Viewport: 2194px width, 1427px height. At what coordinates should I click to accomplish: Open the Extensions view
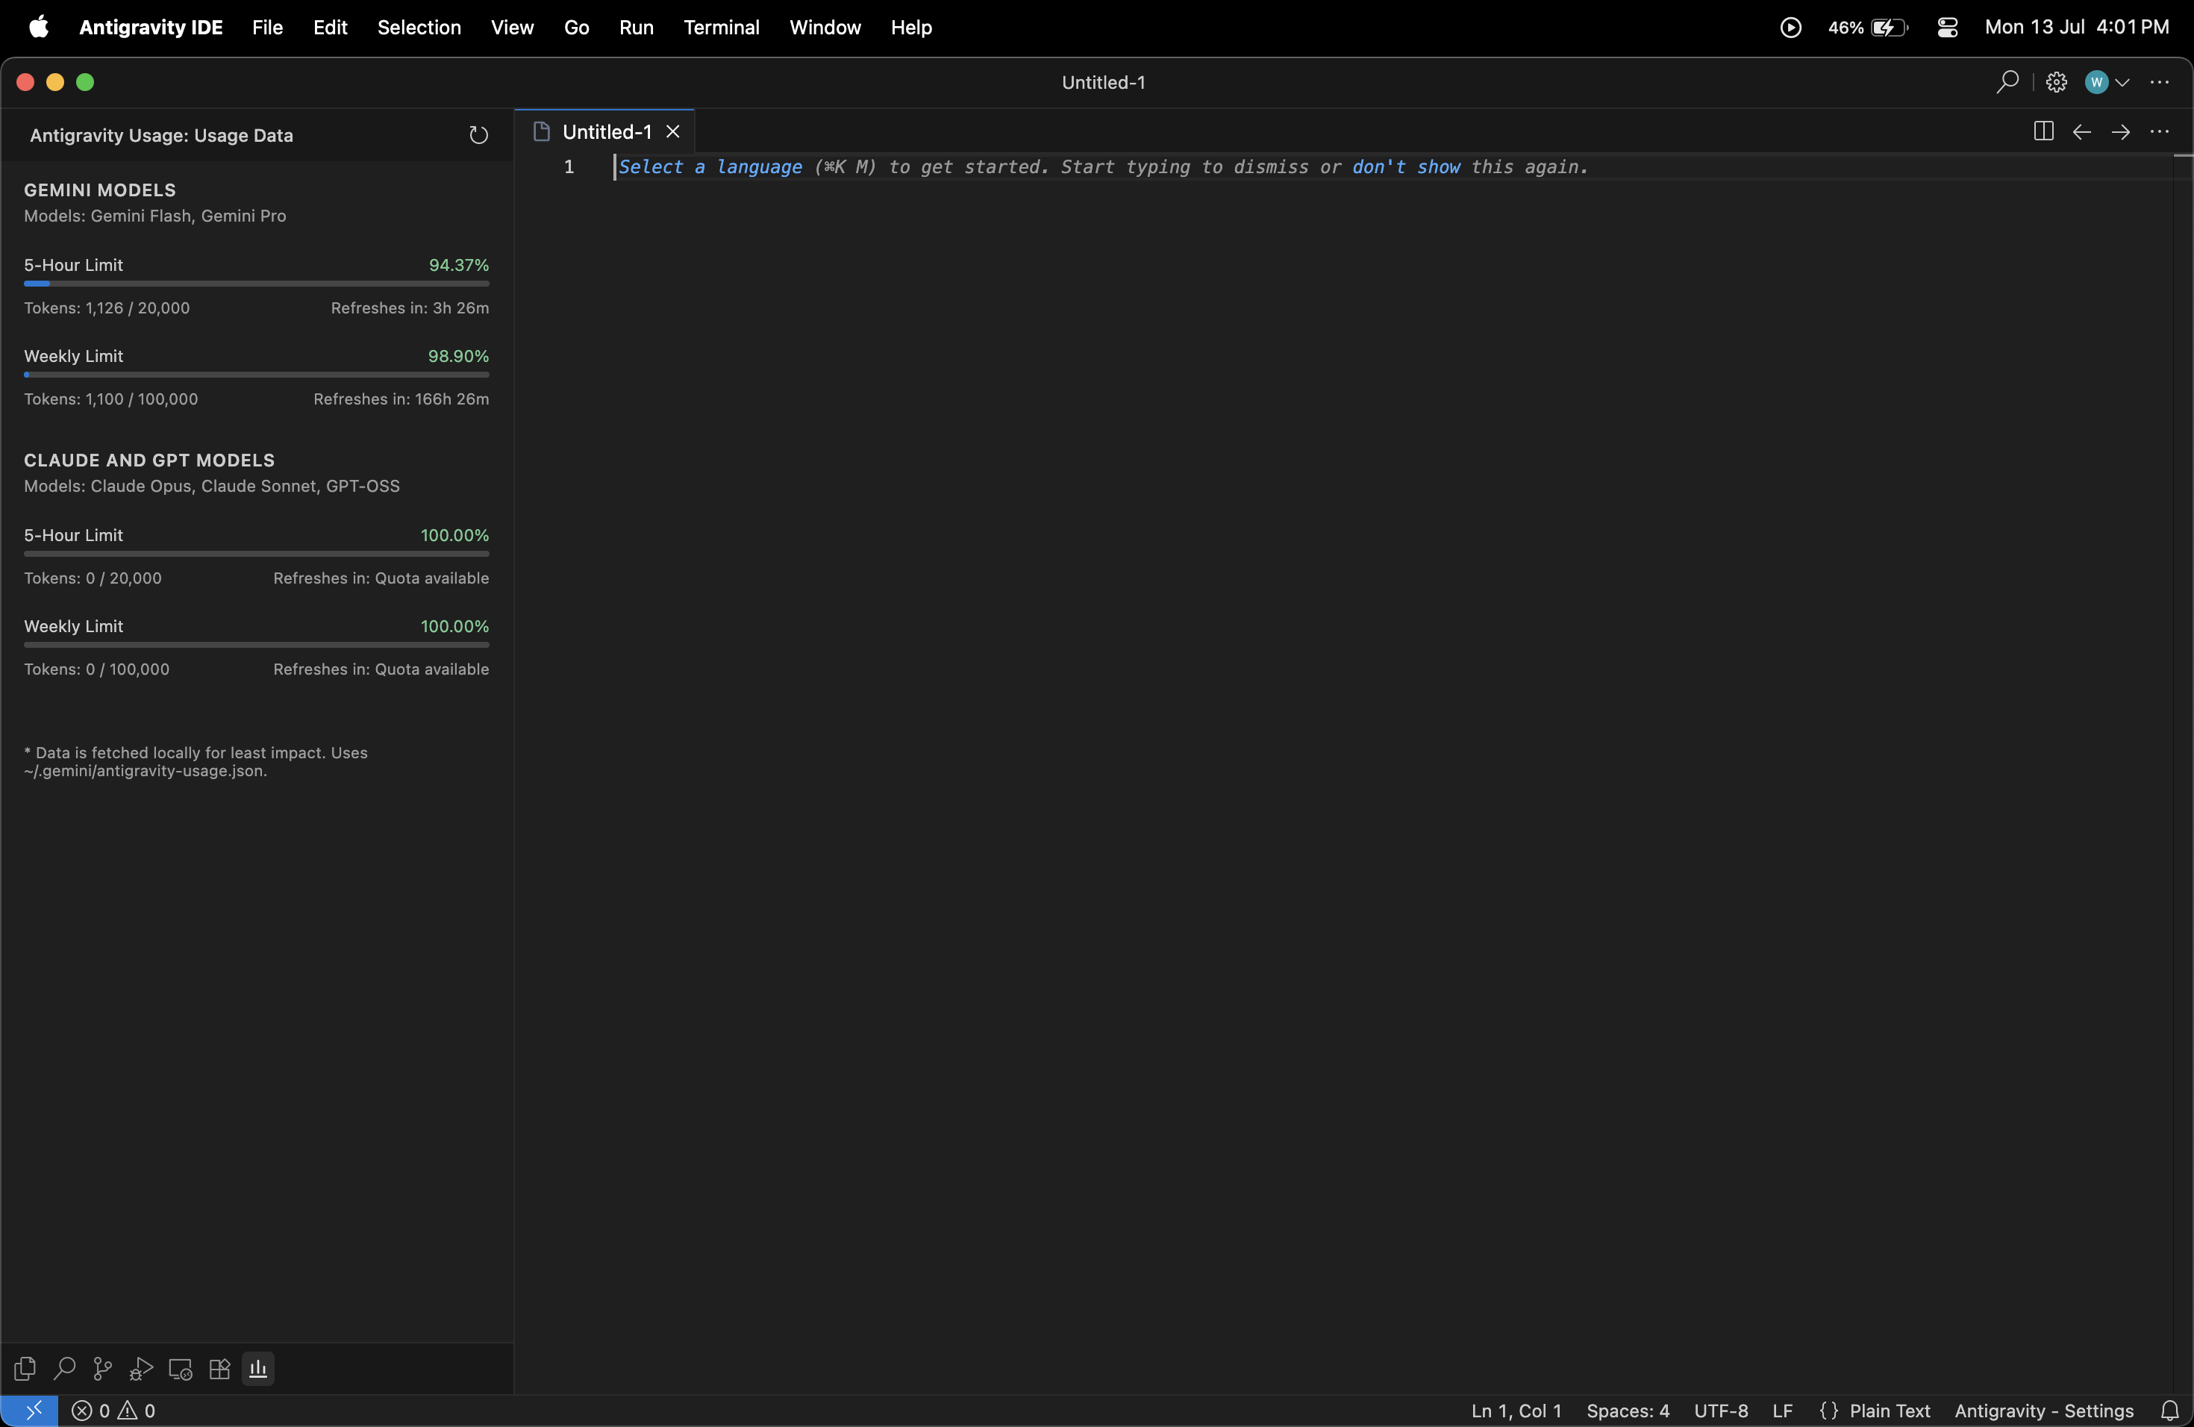[219, 1369]
